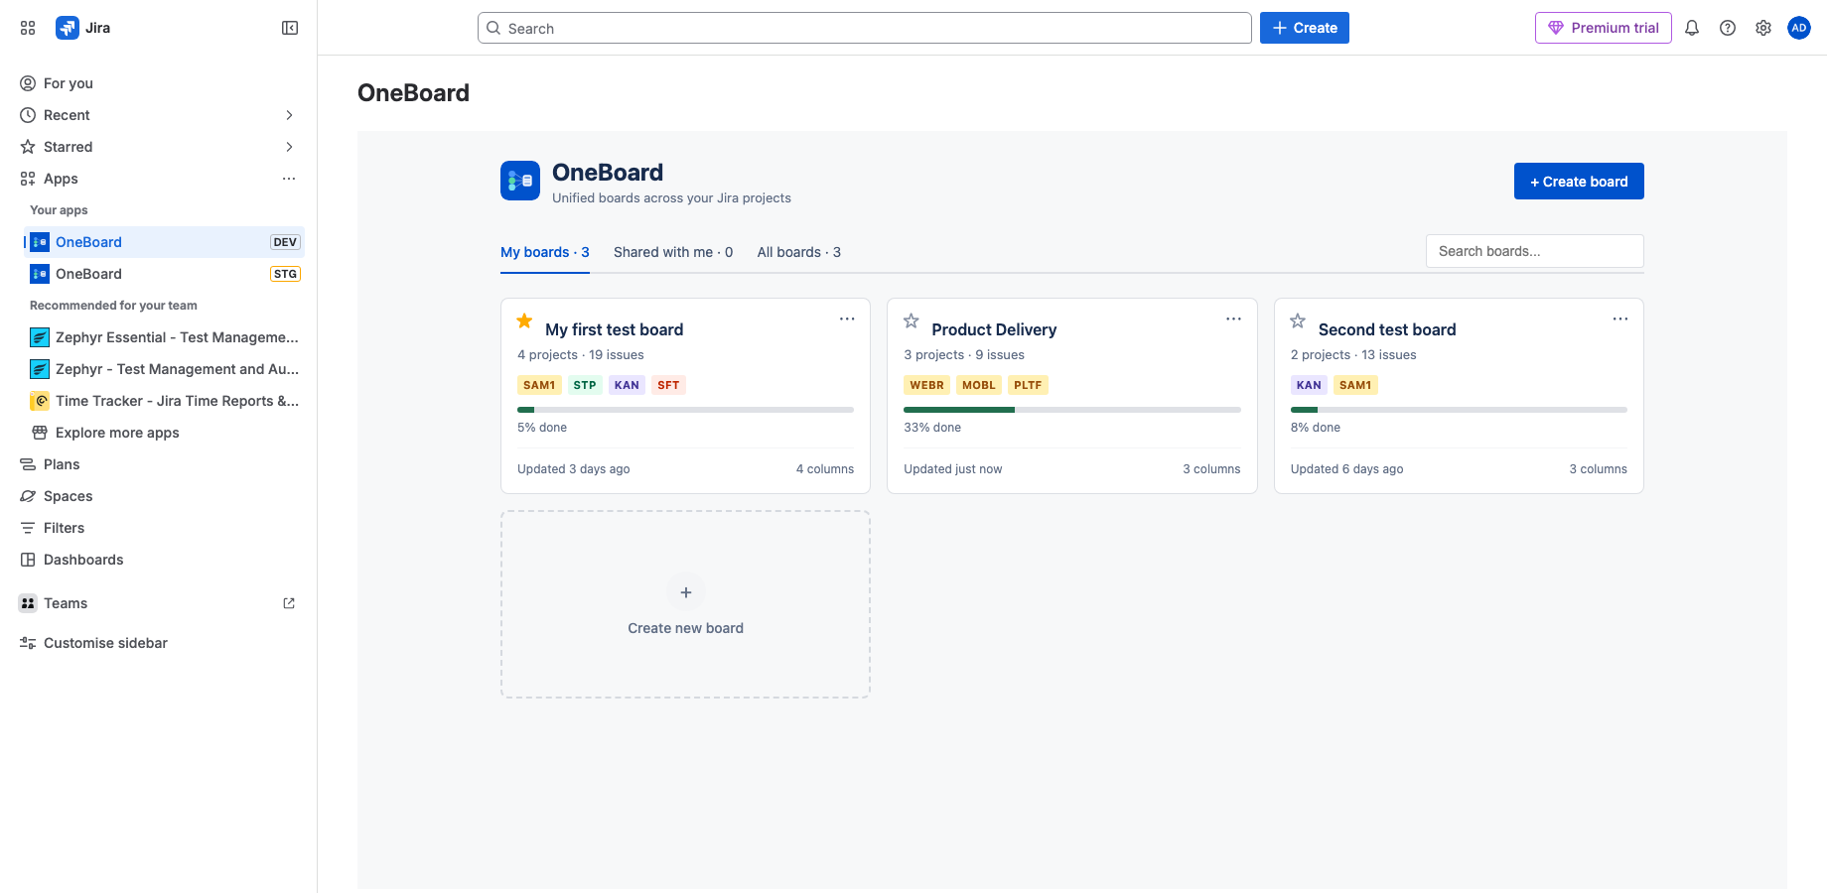Star the Second test board
The height and width of the screenshot is (893, 1827).
1298,320
